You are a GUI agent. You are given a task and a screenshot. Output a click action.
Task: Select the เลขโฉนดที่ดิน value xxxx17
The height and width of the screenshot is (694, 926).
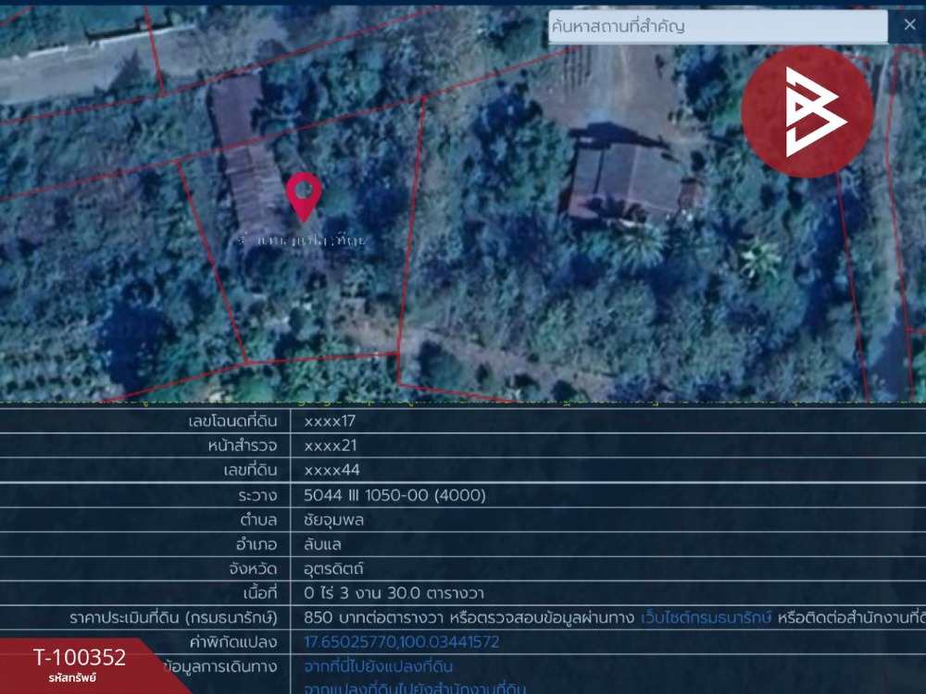pos(330,421)
